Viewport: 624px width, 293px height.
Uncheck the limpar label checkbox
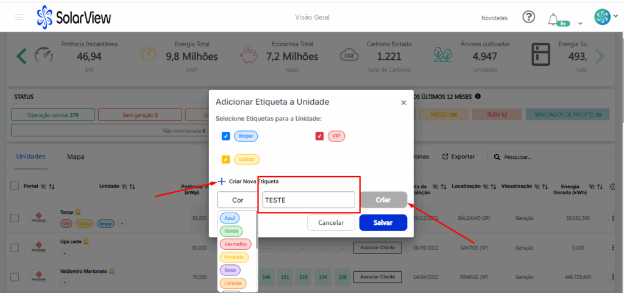tap(225, 136)
